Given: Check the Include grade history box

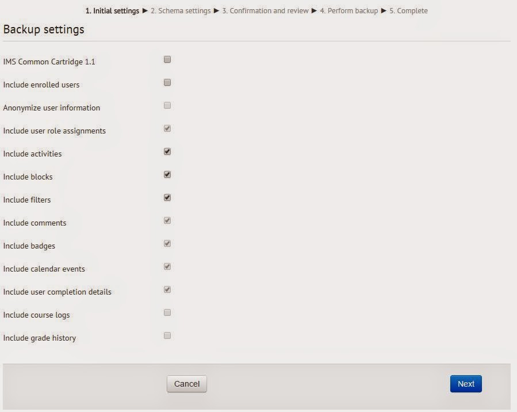Looking at the screenshot, I should tap(167, 335).
